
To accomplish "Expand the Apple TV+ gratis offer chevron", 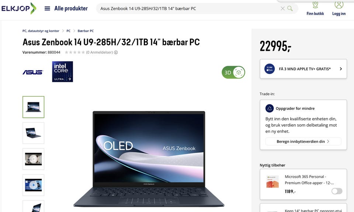I will coord(341,69).
